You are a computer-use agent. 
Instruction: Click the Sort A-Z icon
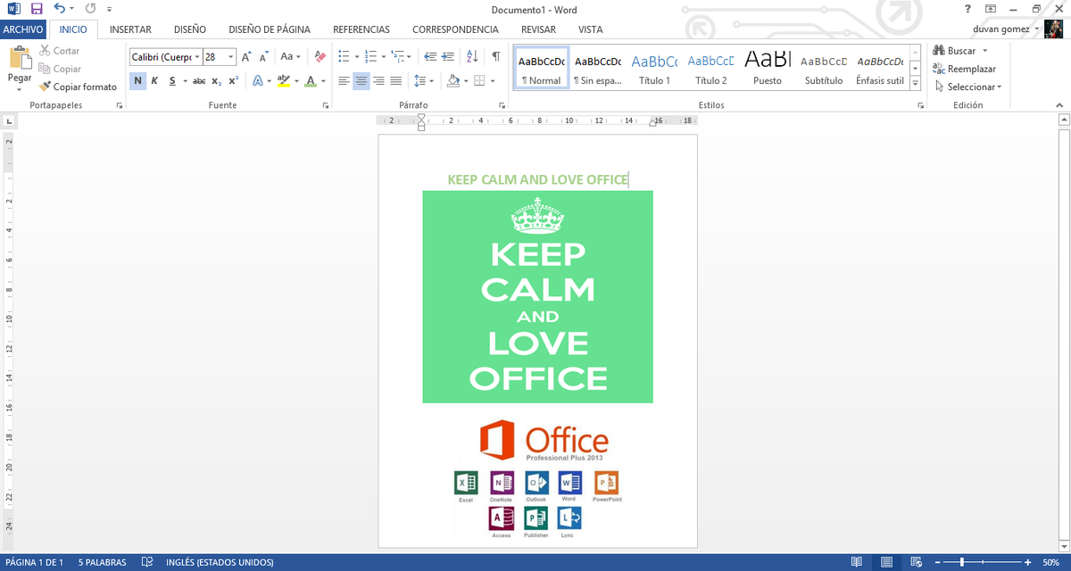(473, 56)
